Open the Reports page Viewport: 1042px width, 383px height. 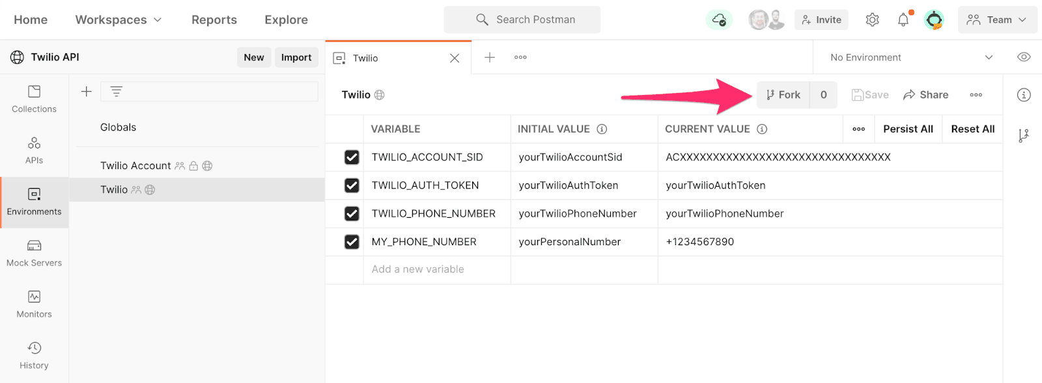click(214, 20)
